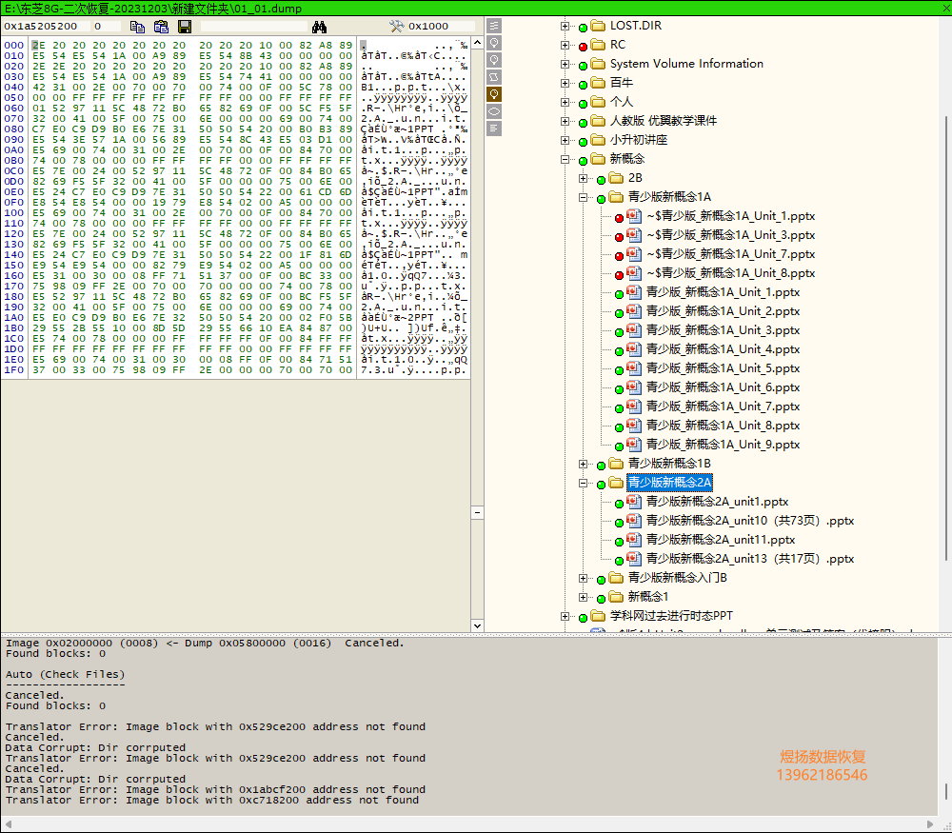Click the RC folder icon
This screenshot has height=833, width=952.
click(598, 45)
